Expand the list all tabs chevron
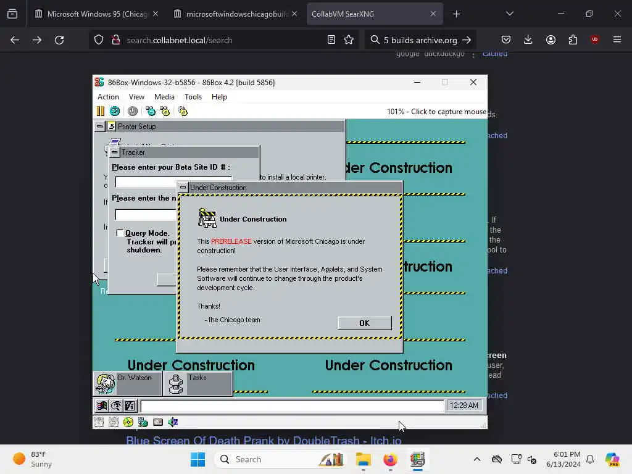This screenshot has width=632, height=474. 509,14
